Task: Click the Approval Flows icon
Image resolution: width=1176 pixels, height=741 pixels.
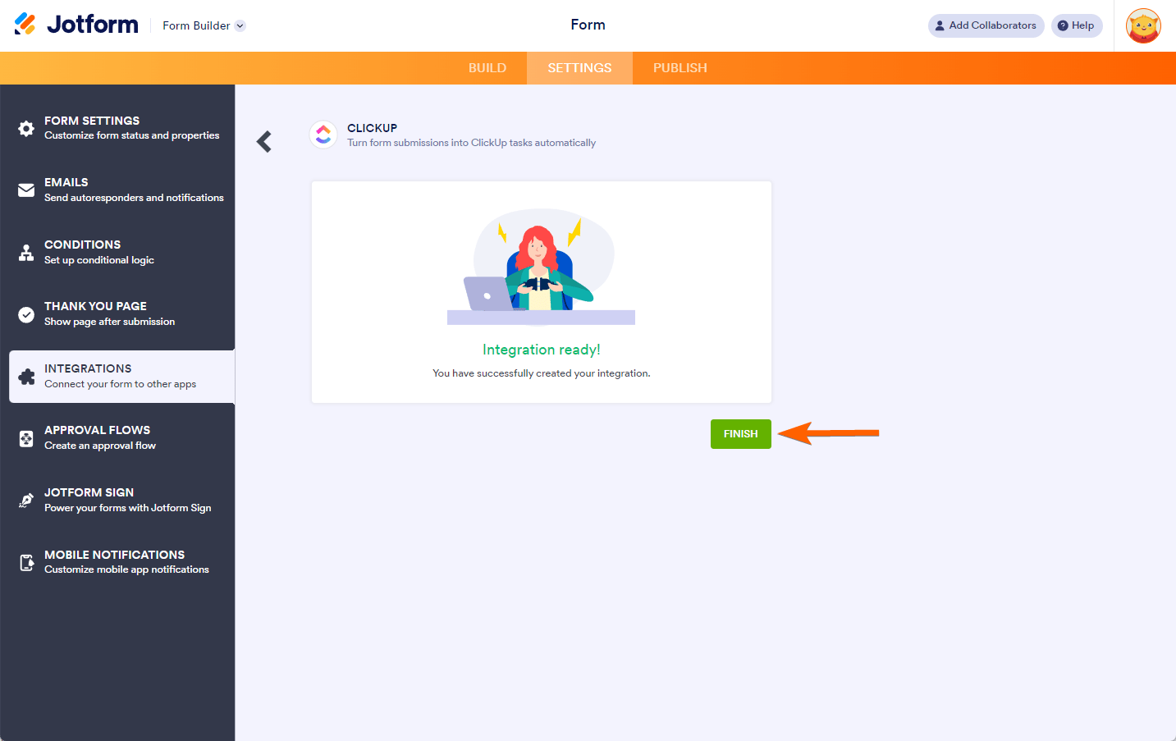Action: click(26, 438)
